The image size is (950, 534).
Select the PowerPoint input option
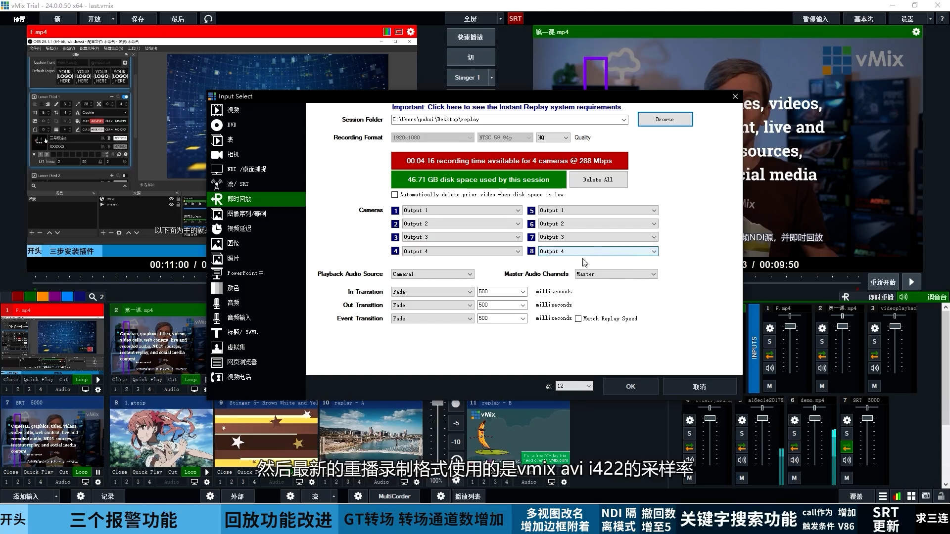click(245, 273)
